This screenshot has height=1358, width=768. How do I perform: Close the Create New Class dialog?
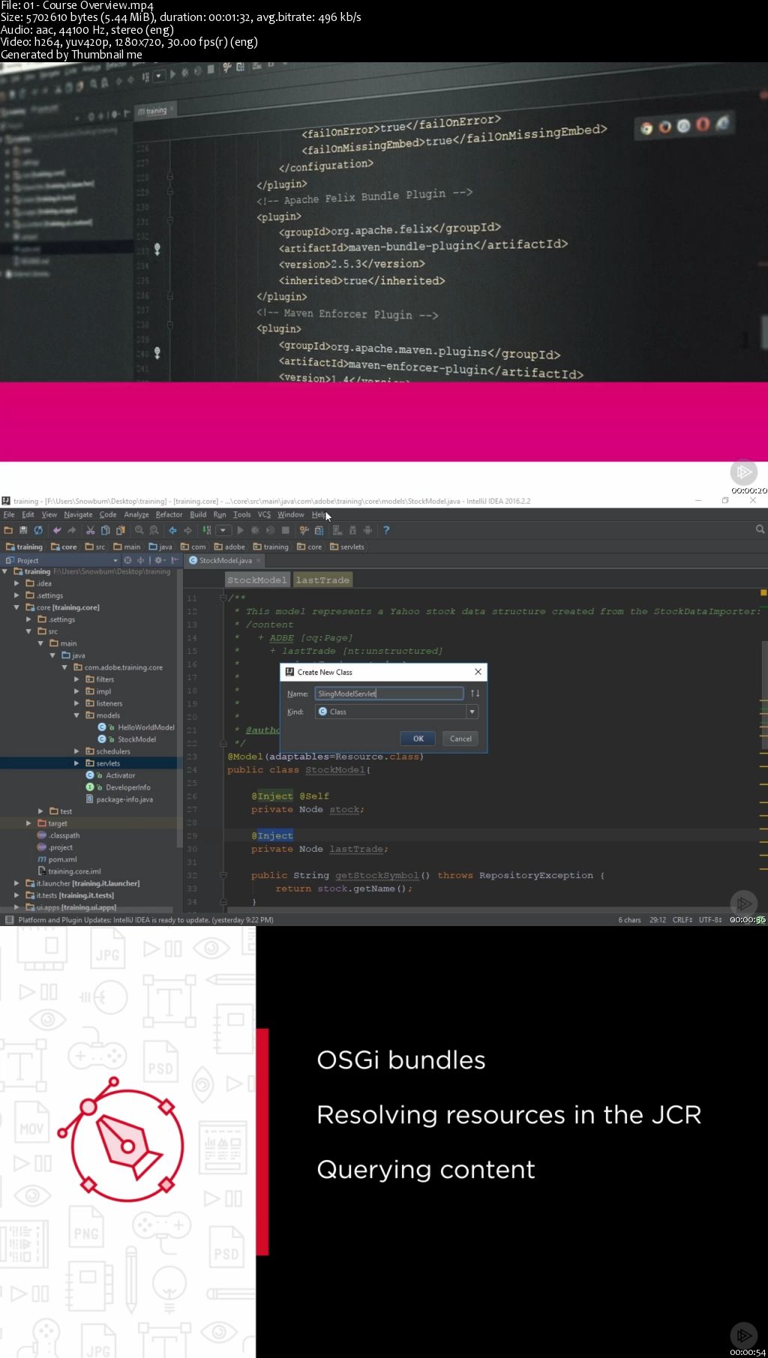(x=478, y=672)
